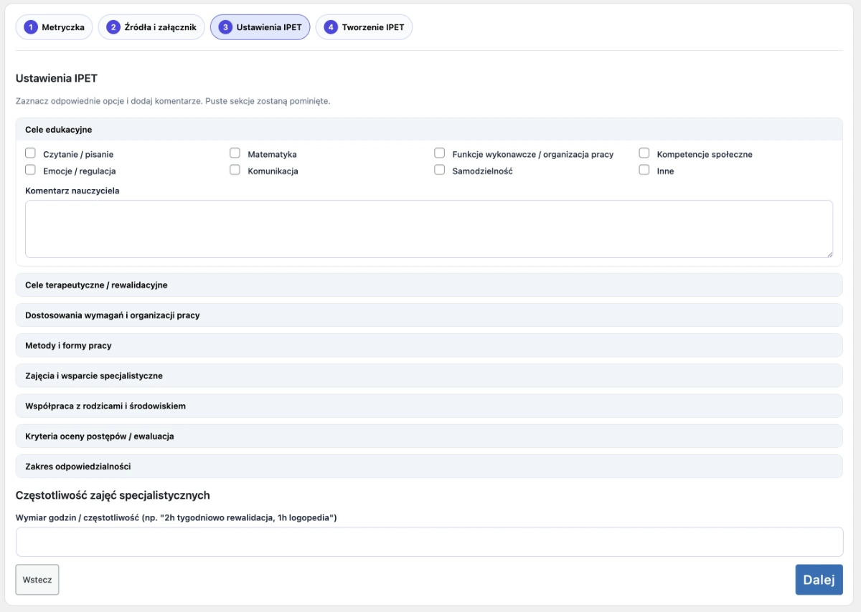Tick the Inne checkbox
The height and width of the screenshot is (612, 861).
tap(644, 171)
